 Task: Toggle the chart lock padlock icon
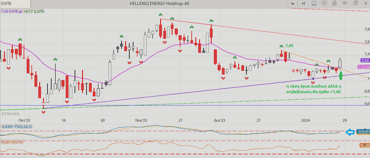[x=334, y=3]
